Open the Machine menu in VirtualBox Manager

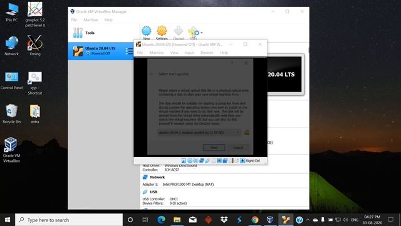pyautogui.click(x=91, y=19)
